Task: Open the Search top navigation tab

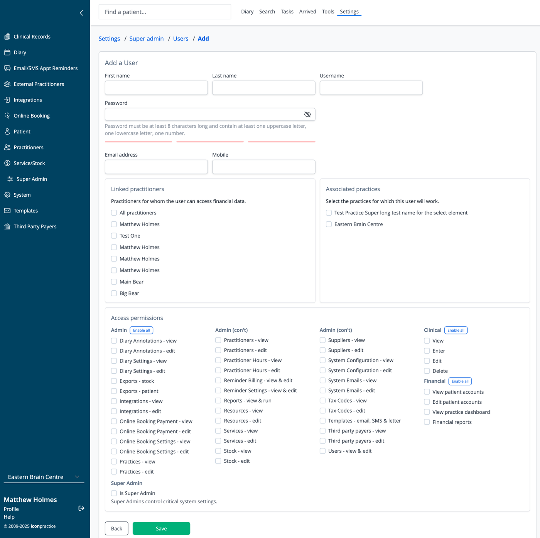Action: 267,12
